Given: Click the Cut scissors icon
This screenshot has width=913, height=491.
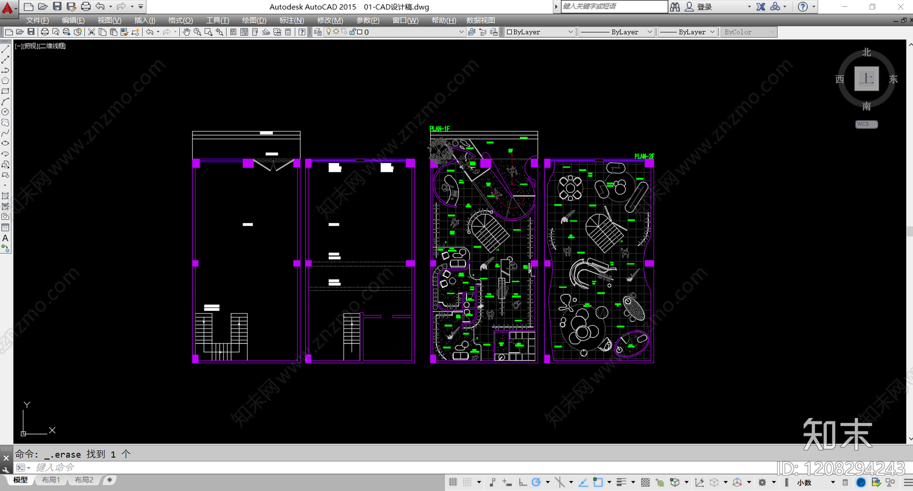Looking at the screenshot, I should 91,32.
